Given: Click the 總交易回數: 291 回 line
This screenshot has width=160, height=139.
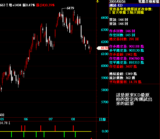Looking at the screenshot, I should (124, 39).
